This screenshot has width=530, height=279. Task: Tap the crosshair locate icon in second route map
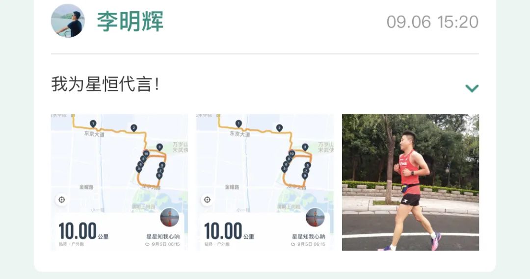(207, 200)
